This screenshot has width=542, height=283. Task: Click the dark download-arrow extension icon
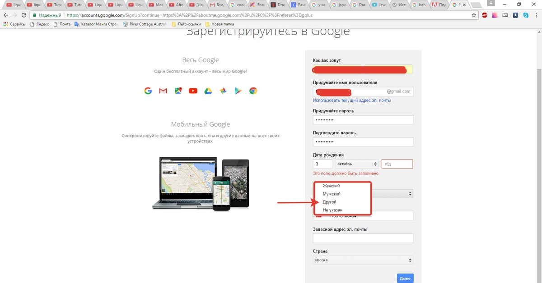point(516,15)
